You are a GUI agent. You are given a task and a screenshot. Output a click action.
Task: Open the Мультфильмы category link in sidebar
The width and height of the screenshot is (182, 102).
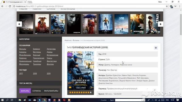point(25,55)
